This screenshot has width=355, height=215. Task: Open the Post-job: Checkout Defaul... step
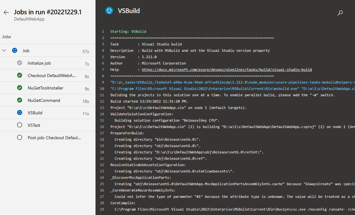point(48,137)
